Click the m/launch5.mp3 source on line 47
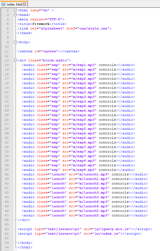 [93, 215]
